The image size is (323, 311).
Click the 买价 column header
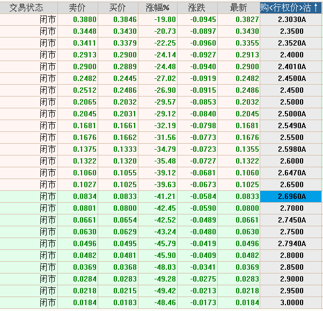click(118, 8)
